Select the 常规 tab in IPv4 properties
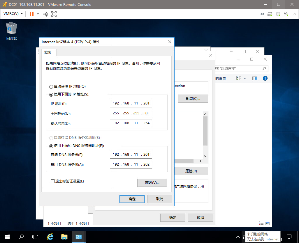This screenshot has width=299, height=243. [x=48, y=52]
